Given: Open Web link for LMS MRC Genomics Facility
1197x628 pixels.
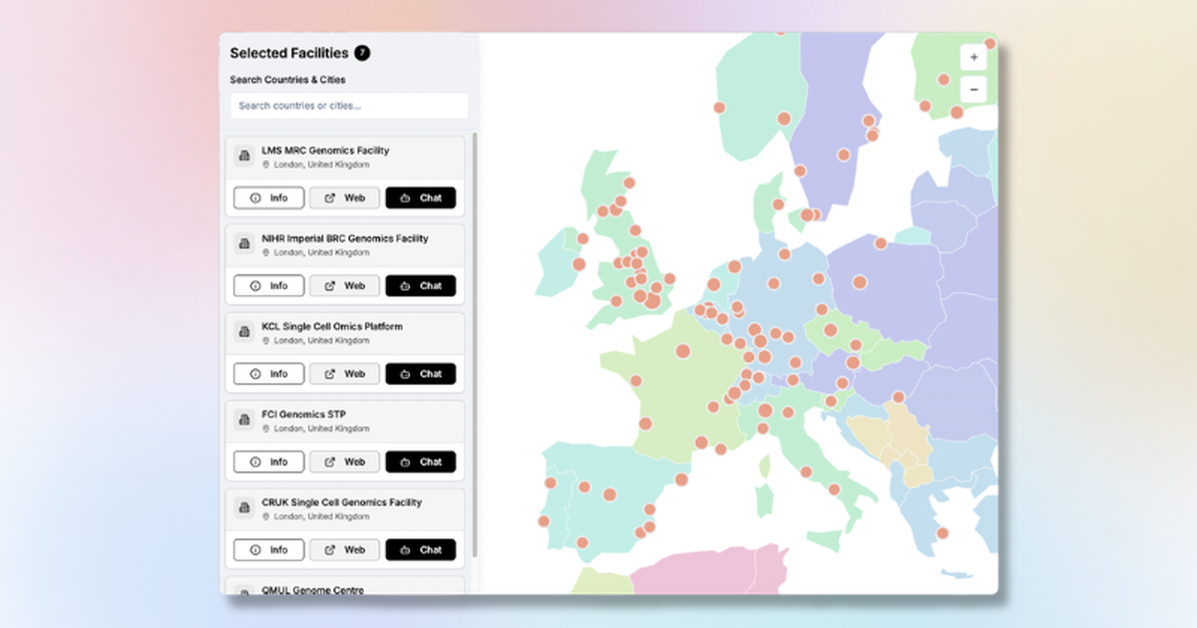Looking at the screenshot, I should 345,197.
